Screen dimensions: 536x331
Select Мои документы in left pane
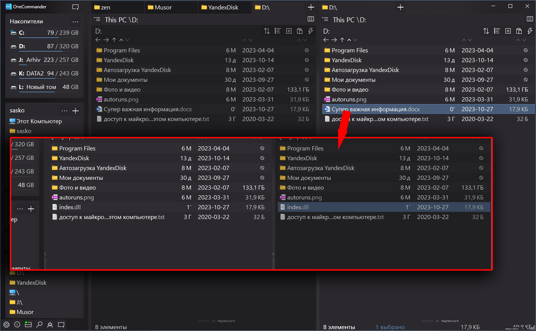coord(203,80)
